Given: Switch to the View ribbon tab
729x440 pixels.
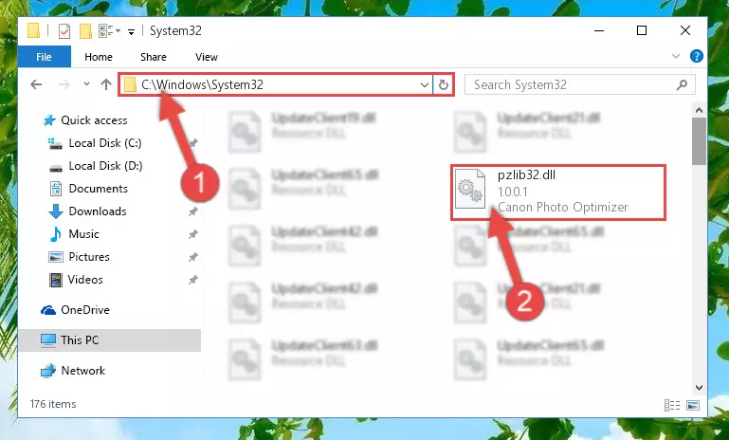Looking at the screenshot, I should [x=207, y=57].
